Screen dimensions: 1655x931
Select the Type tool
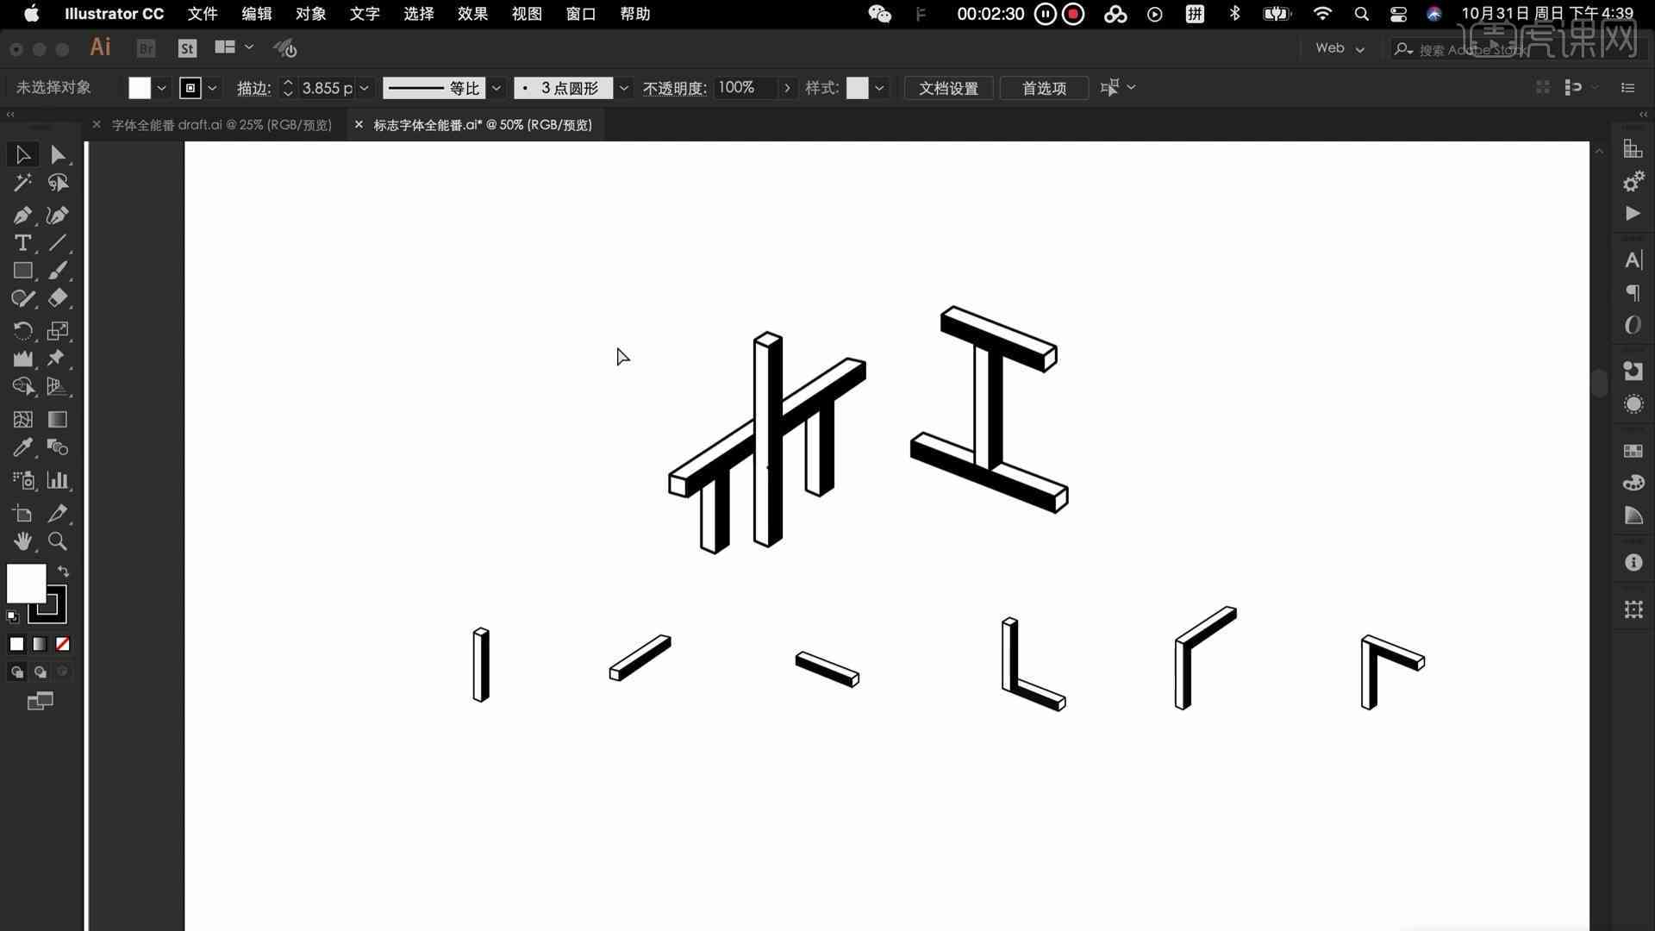(22, 242)
